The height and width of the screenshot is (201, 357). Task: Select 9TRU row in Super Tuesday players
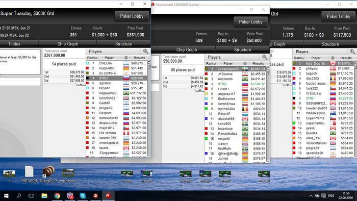[117, 78]
